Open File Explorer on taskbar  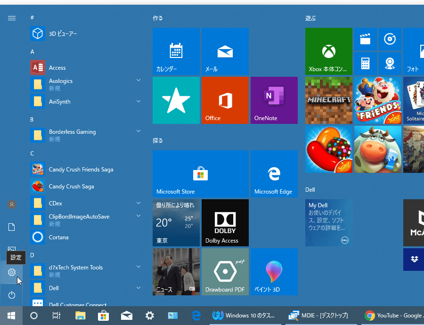coord(80,316)
